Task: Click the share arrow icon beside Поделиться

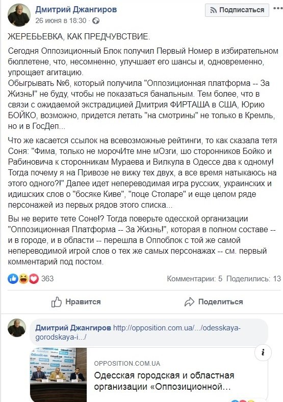Action: 190,302
